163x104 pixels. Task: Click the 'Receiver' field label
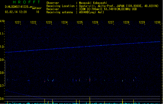pos(53,9)
